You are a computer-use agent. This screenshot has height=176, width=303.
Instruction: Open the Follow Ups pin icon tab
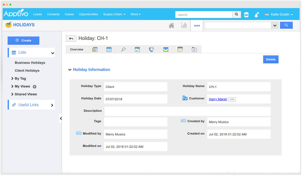(x=123, y=49)
